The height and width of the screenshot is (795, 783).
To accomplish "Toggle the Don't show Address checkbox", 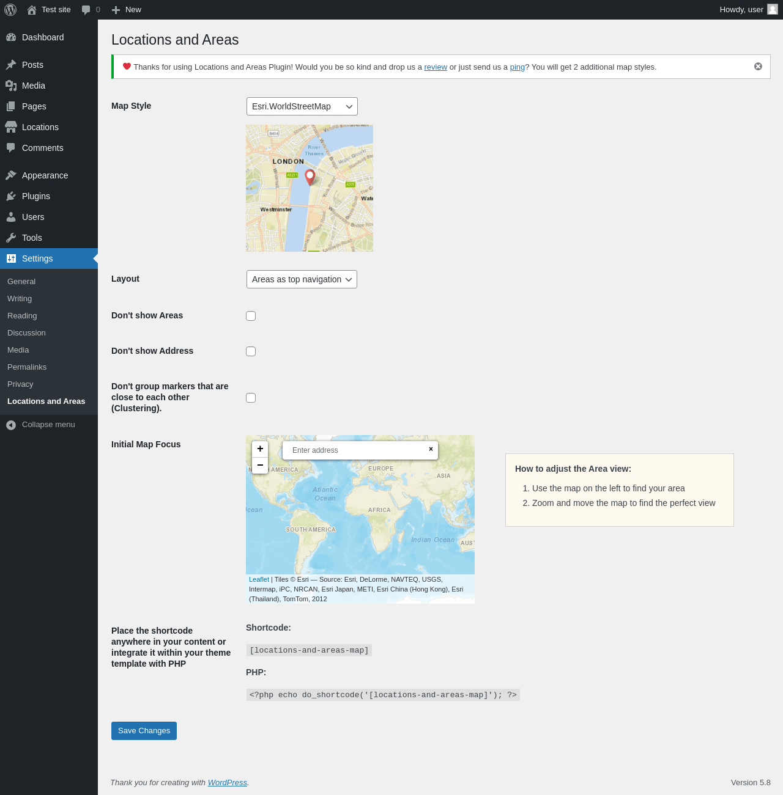I will tap(251, 351).
